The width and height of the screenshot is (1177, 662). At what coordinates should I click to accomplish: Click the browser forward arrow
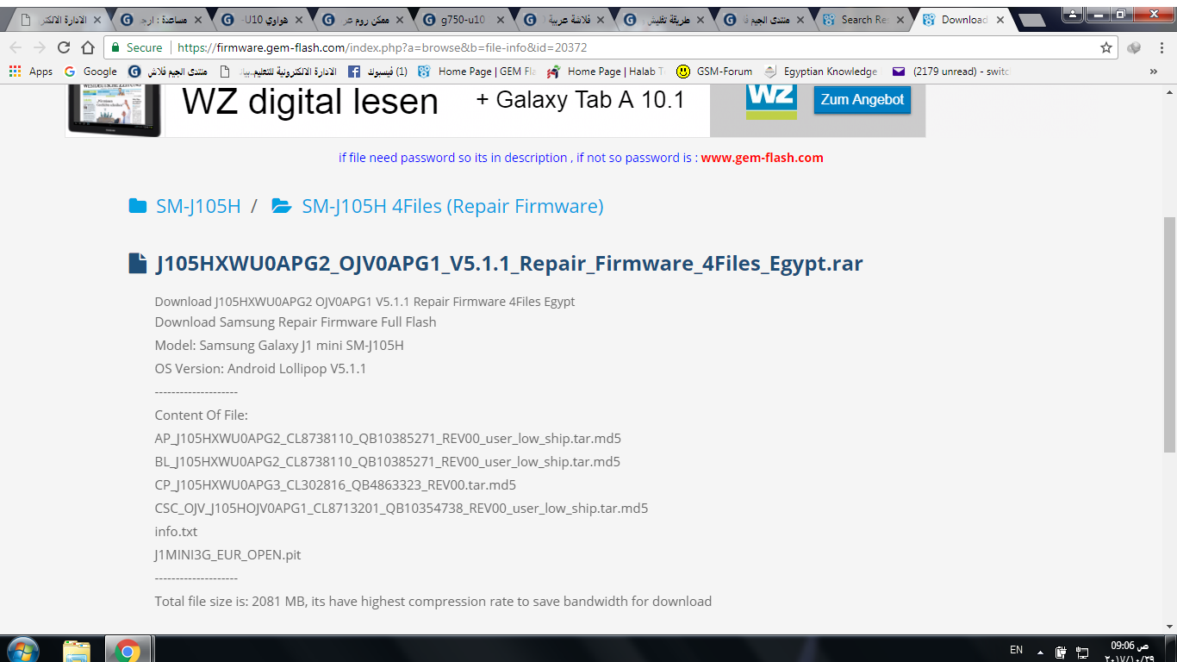[x=40, y=48]
